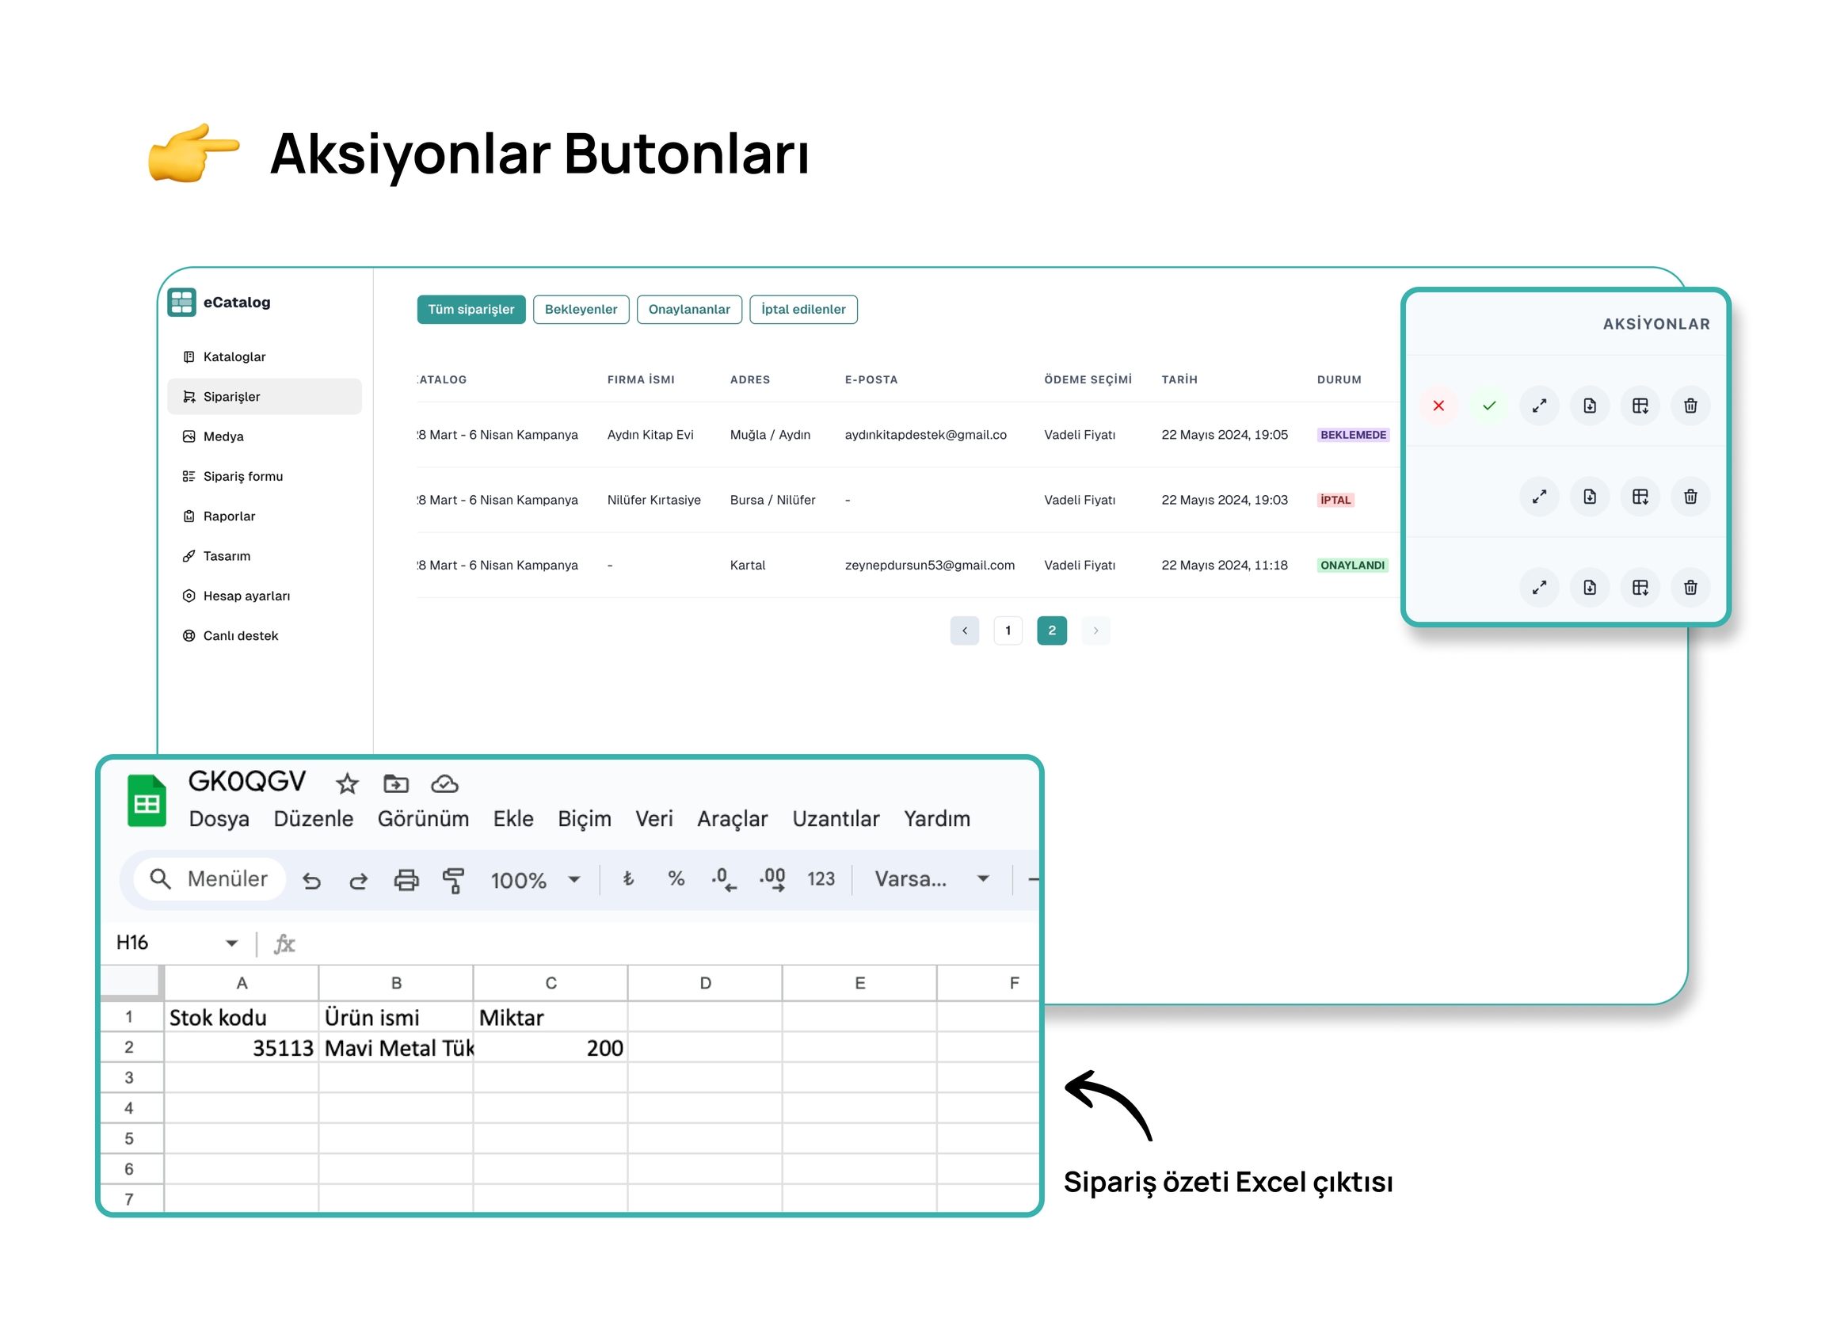Expand the H16 name box dropdown
Image resolution: width=1825 pixels, height=1322 pixels.
(232, 943)
